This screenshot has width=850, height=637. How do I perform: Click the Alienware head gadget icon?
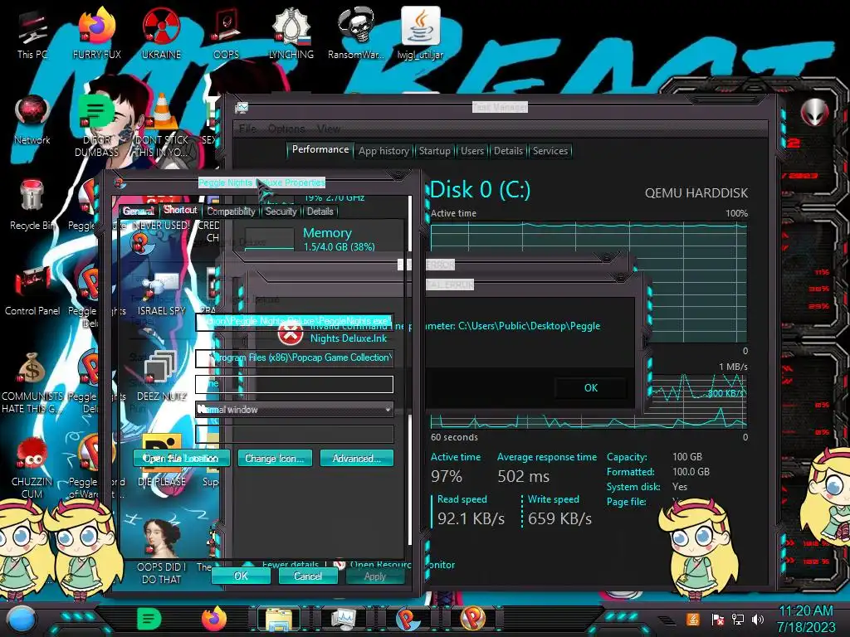[815, 113]
